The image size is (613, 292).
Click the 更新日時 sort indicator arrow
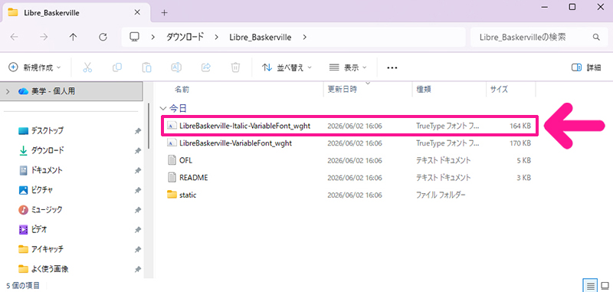coord(368,83)
